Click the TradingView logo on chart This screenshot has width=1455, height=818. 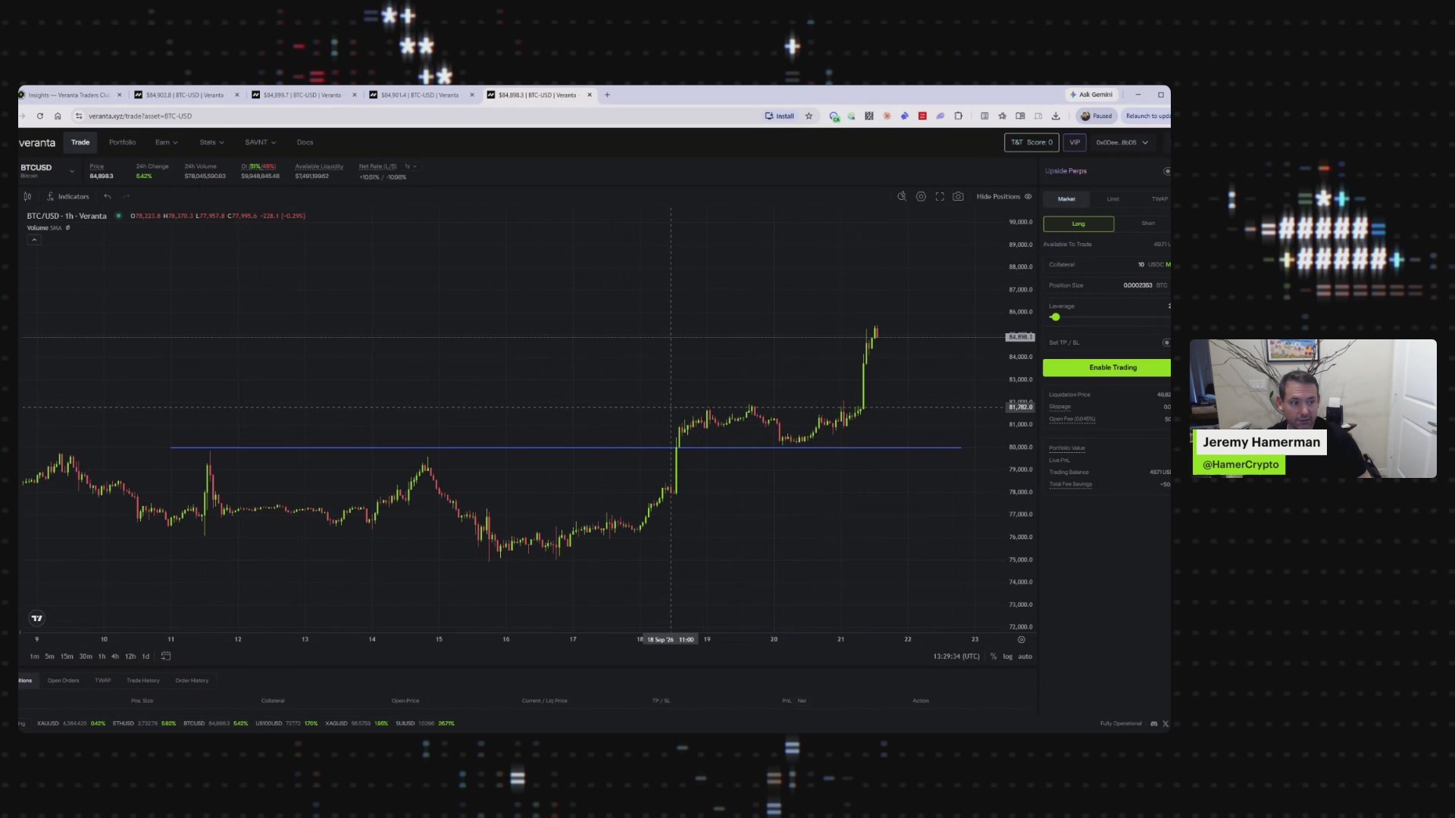pos(36,618)
